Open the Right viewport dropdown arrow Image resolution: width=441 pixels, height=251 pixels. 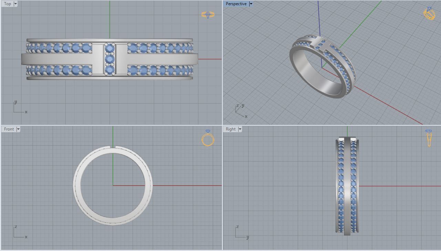240,129
